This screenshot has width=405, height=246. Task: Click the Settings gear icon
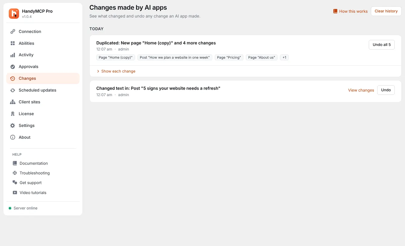coord(13,126)
